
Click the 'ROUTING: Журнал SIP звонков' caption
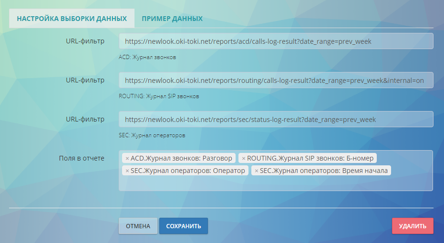[x=159, y=96]
